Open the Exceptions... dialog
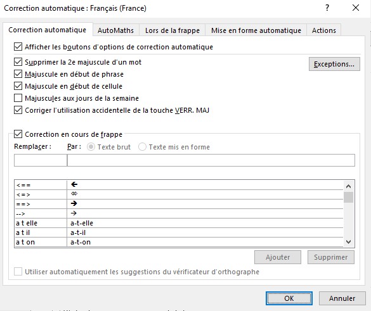Viewport: 371px width, 311px height. 334,64
